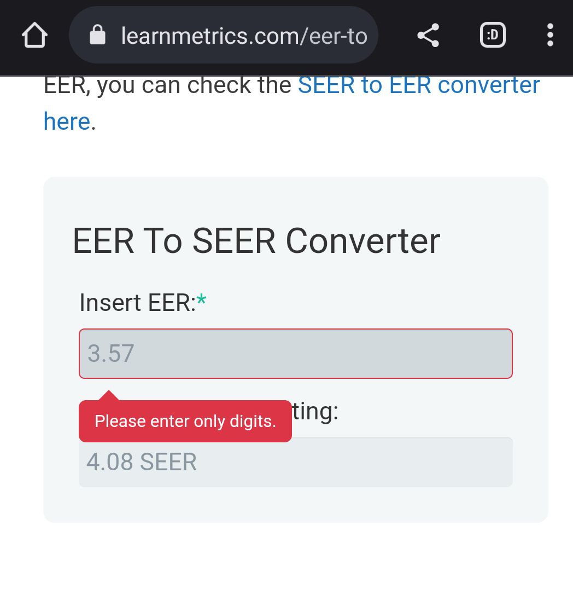Viewport: 573px width, 600px height.
Task: Open the tab switcher button
Action: [x=492, y=36]
